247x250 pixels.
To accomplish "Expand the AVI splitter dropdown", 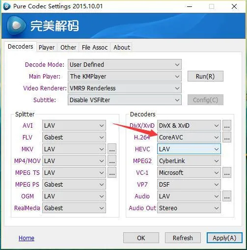I will 74,126.
